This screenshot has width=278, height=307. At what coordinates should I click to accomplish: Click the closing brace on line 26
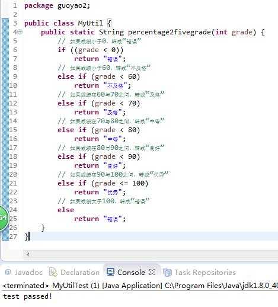pos(43,228)
